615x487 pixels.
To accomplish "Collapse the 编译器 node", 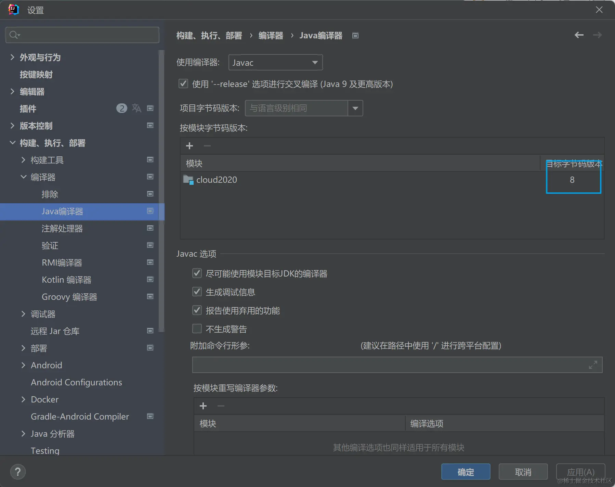I will point(23,177).
